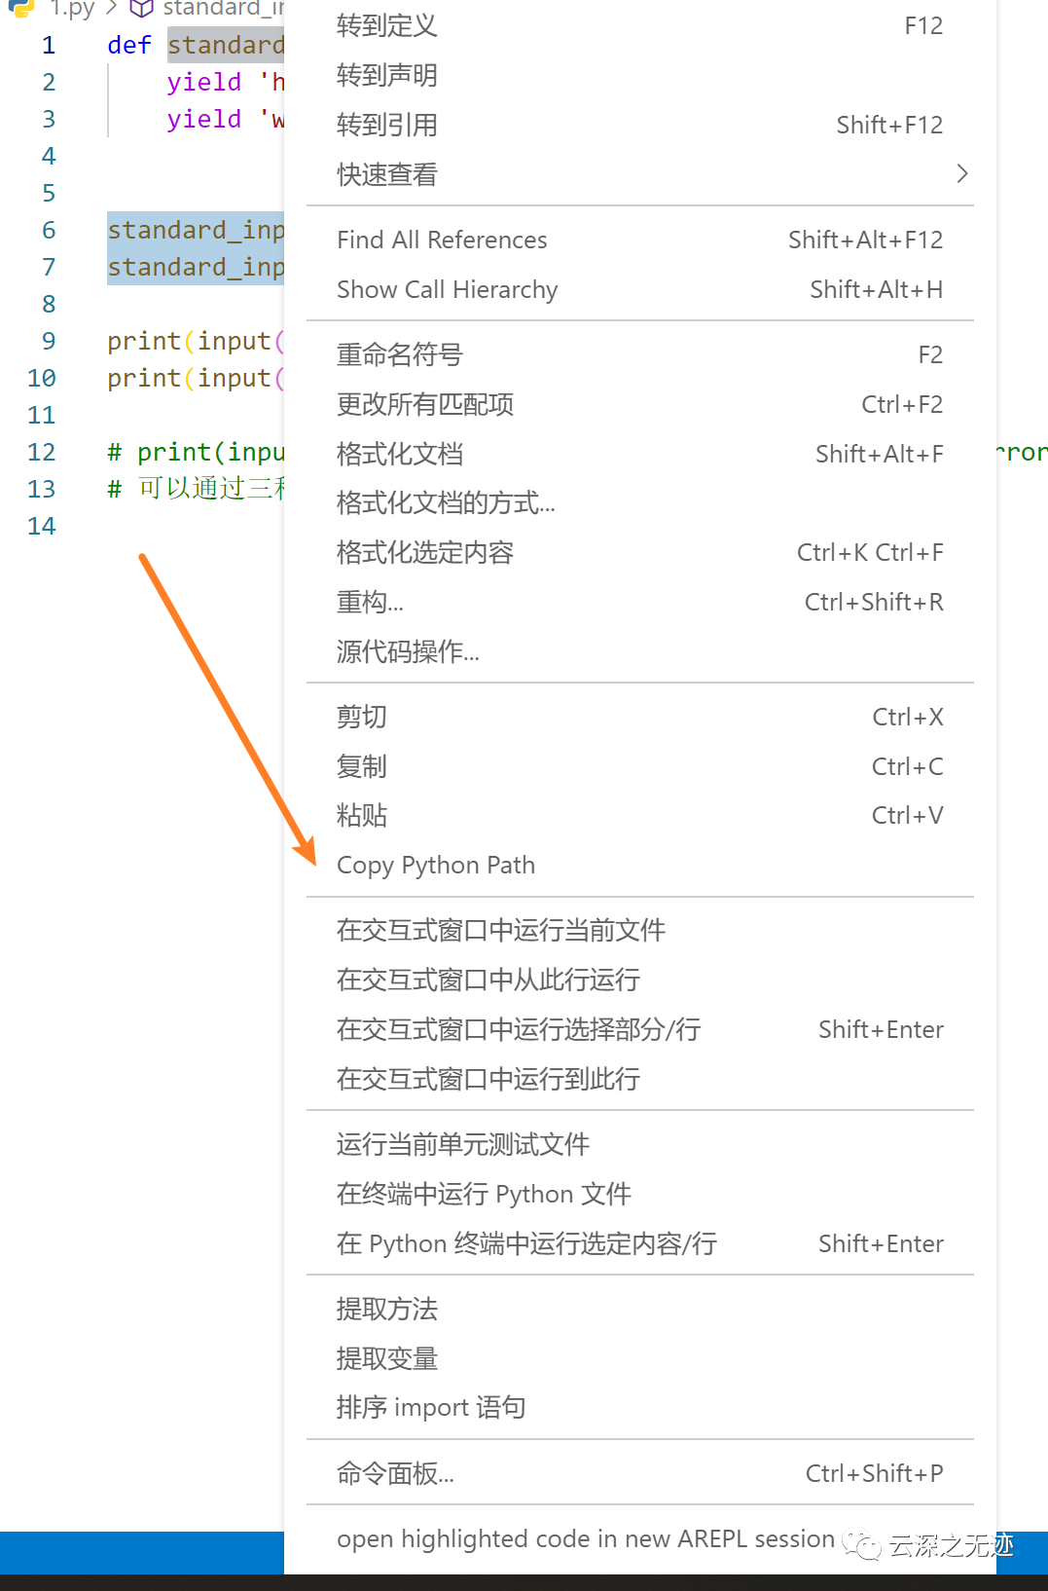Choose 在终端中运行 Python 文件
This screenshot has height=1591, width=1048.
[x=484, y=1194]
